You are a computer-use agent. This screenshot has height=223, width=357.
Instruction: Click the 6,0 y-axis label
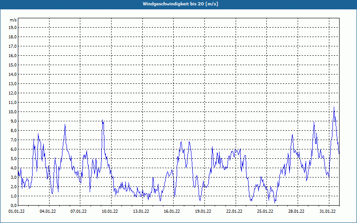[13, 149]
